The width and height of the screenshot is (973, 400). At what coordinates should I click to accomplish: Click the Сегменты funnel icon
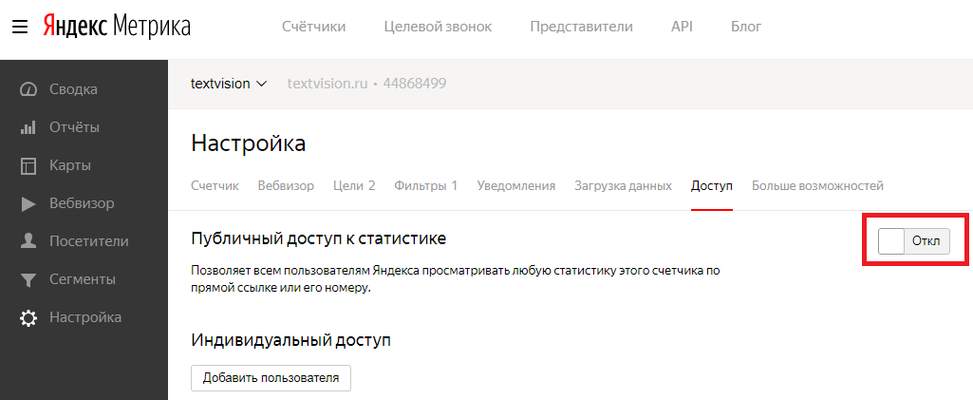(28, 279)
